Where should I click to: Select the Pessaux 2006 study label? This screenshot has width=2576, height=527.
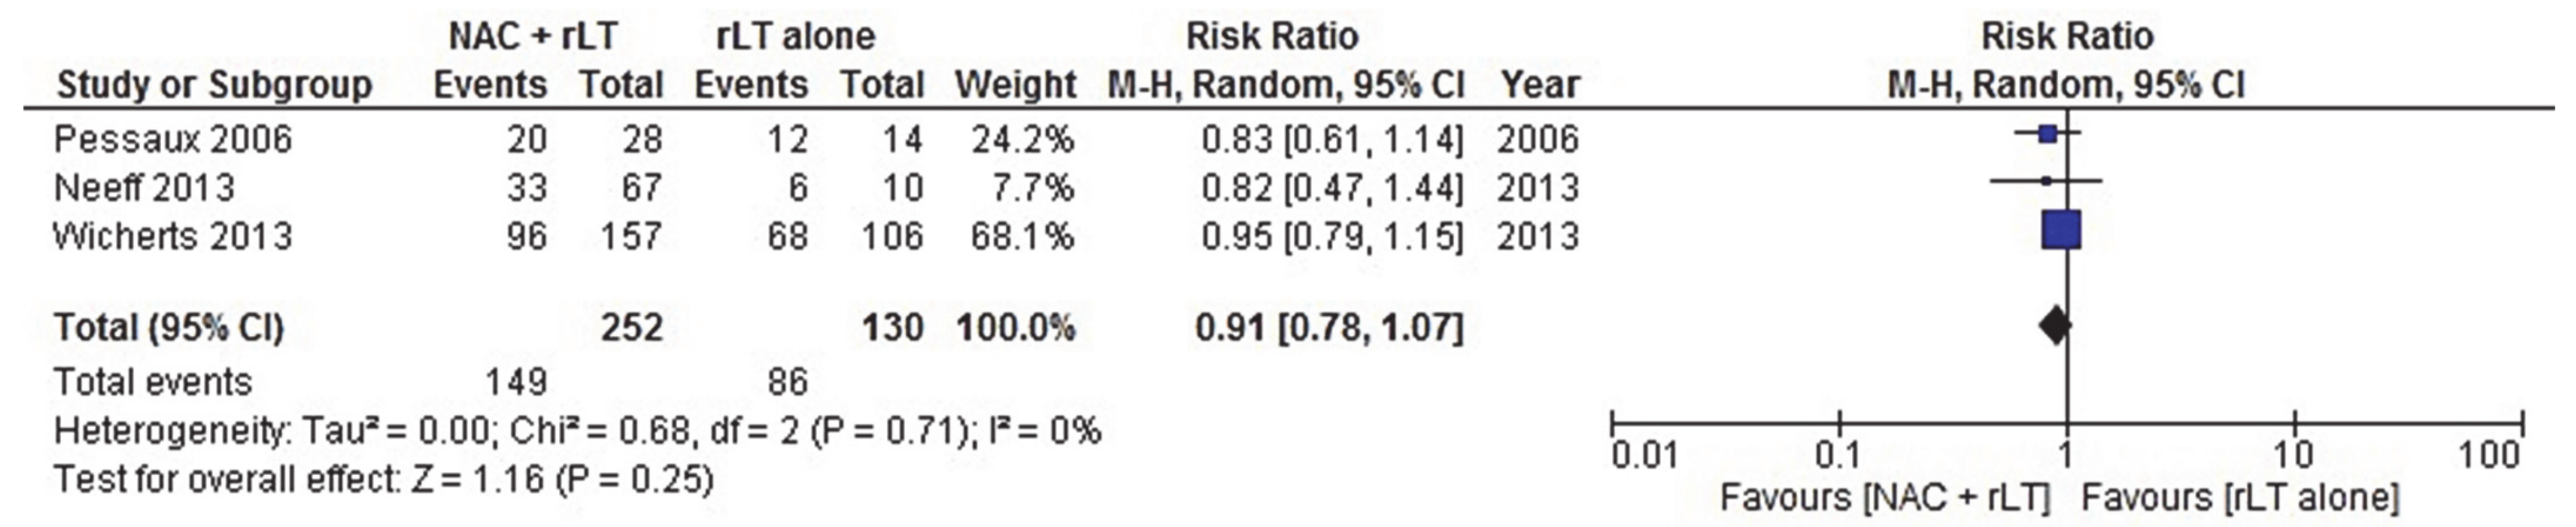point(173,139)
